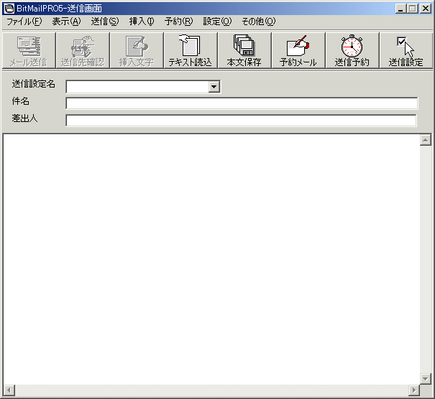Expand the 送信設定名 dropdown arrow
Image resolution: width=435 pixels, height=399 pixels.
coord(214,87)
